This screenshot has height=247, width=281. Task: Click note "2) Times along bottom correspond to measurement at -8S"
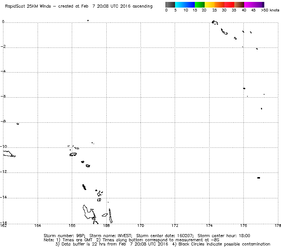click(158, 240)
